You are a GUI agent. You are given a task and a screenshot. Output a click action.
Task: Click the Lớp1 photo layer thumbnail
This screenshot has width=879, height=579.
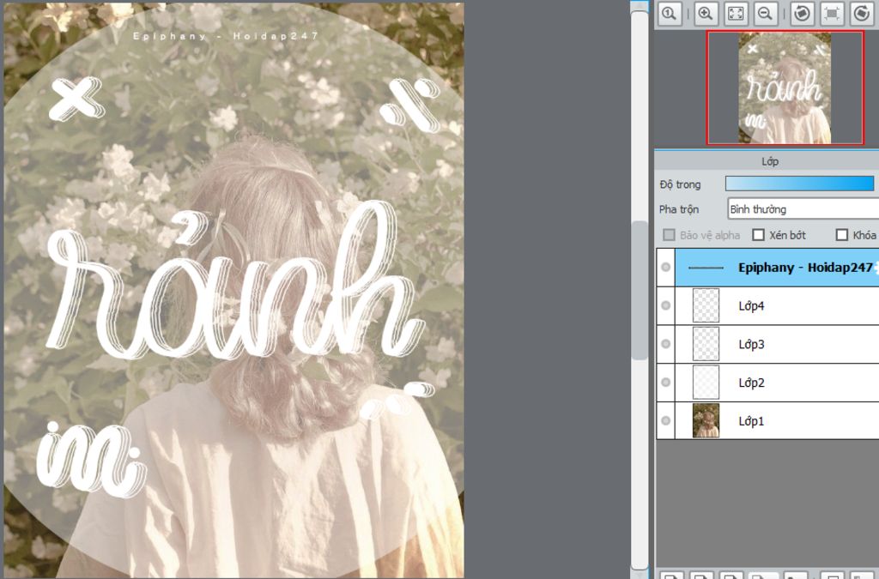706,420
